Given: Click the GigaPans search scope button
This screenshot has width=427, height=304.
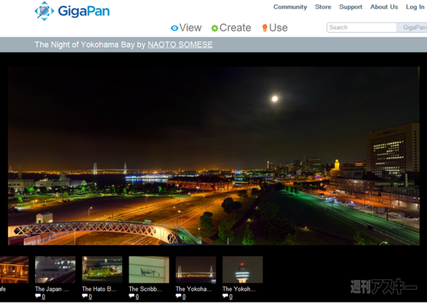Looking at the screenshot, I should 412,27.
